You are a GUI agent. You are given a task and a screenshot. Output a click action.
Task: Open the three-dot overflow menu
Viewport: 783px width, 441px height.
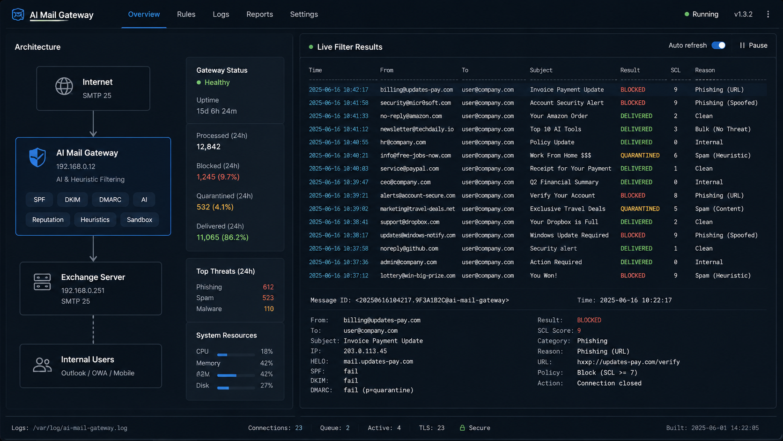[x=768, y=15]
